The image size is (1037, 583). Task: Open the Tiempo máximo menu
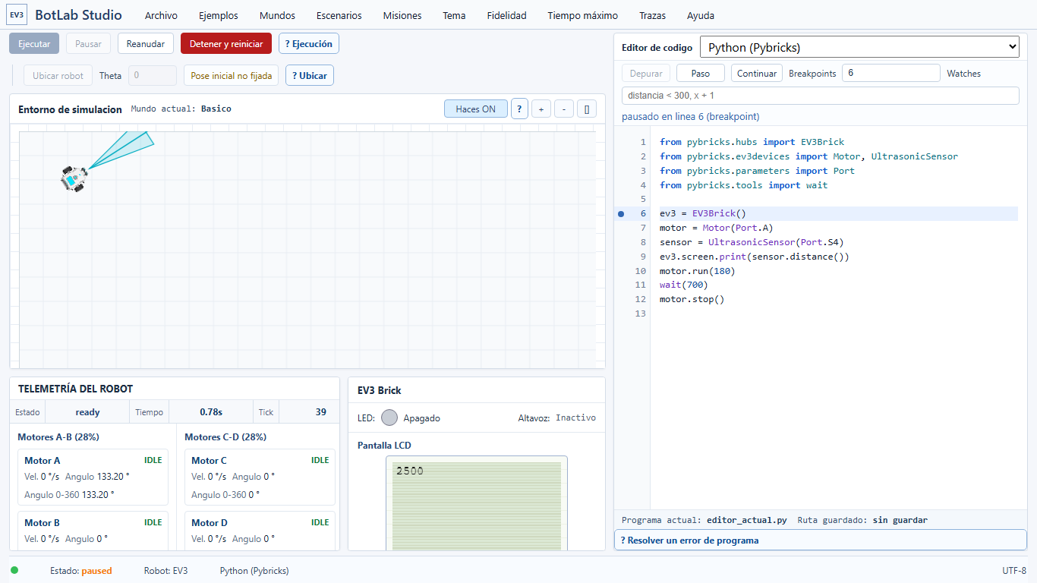[x=582, y=15]
